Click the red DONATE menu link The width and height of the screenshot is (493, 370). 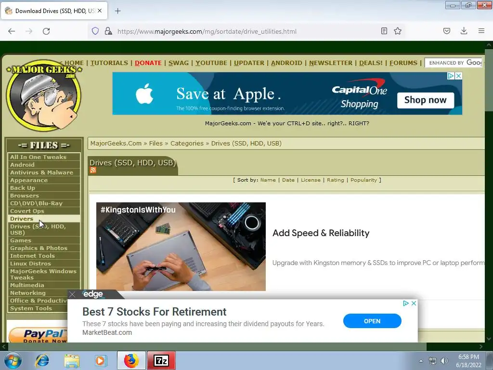[x=148, y=63]
